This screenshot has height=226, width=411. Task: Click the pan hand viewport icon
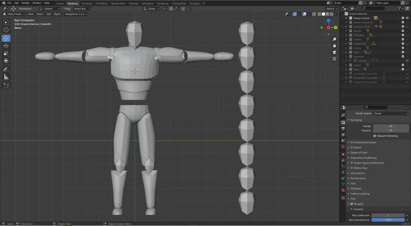click(x=334, y=46)
